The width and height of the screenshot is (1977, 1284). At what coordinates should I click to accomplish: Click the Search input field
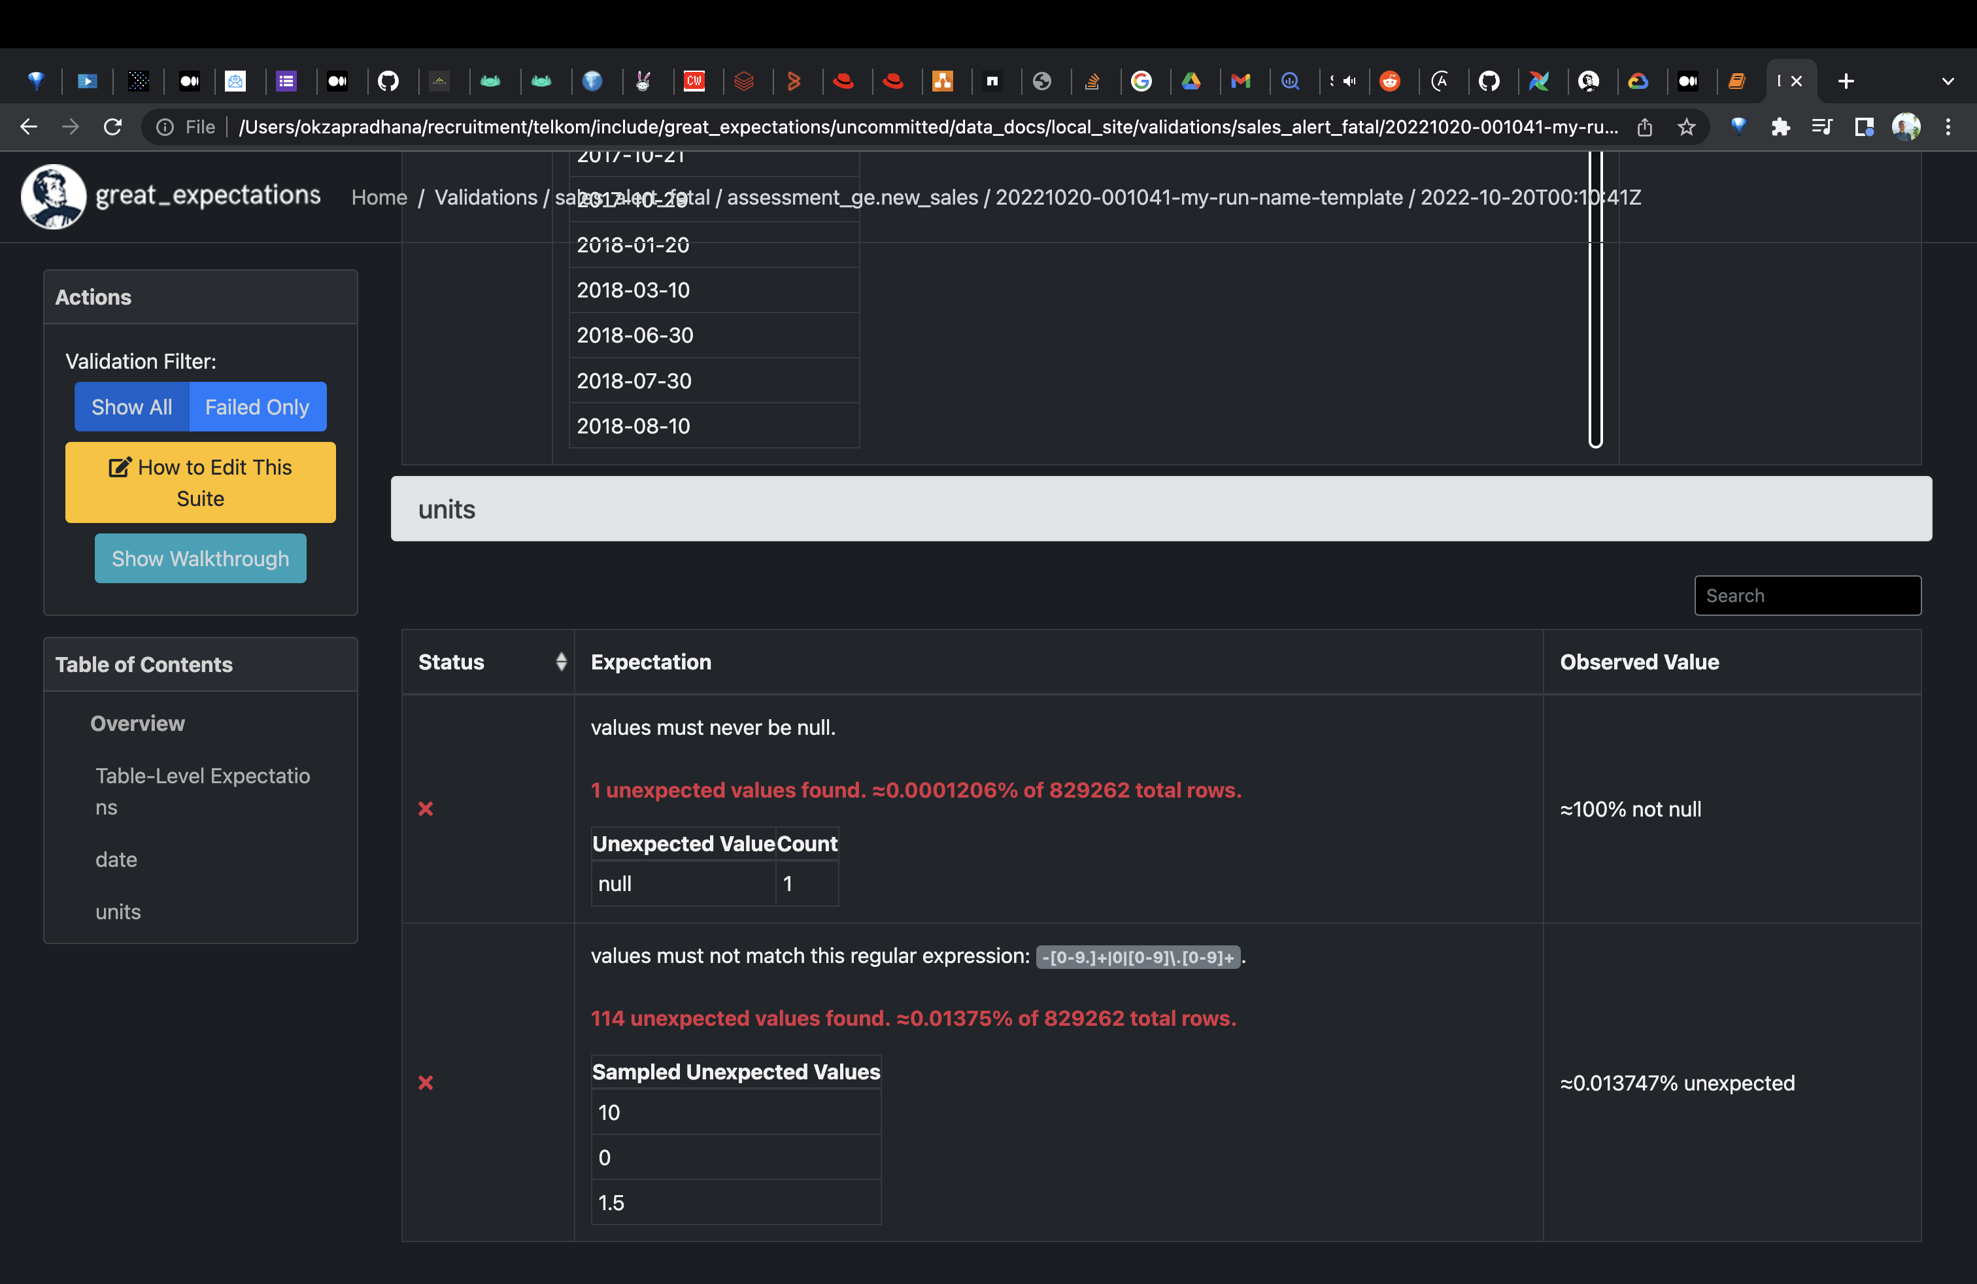pyautogui.click(x=1808, y=596)
